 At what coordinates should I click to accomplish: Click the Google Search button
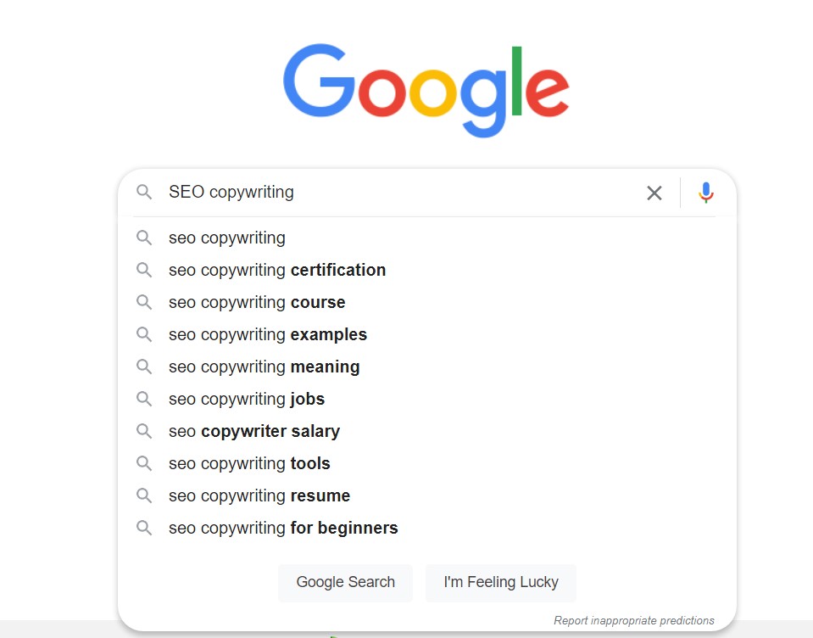pyautogui.click(x=344, y=583)
